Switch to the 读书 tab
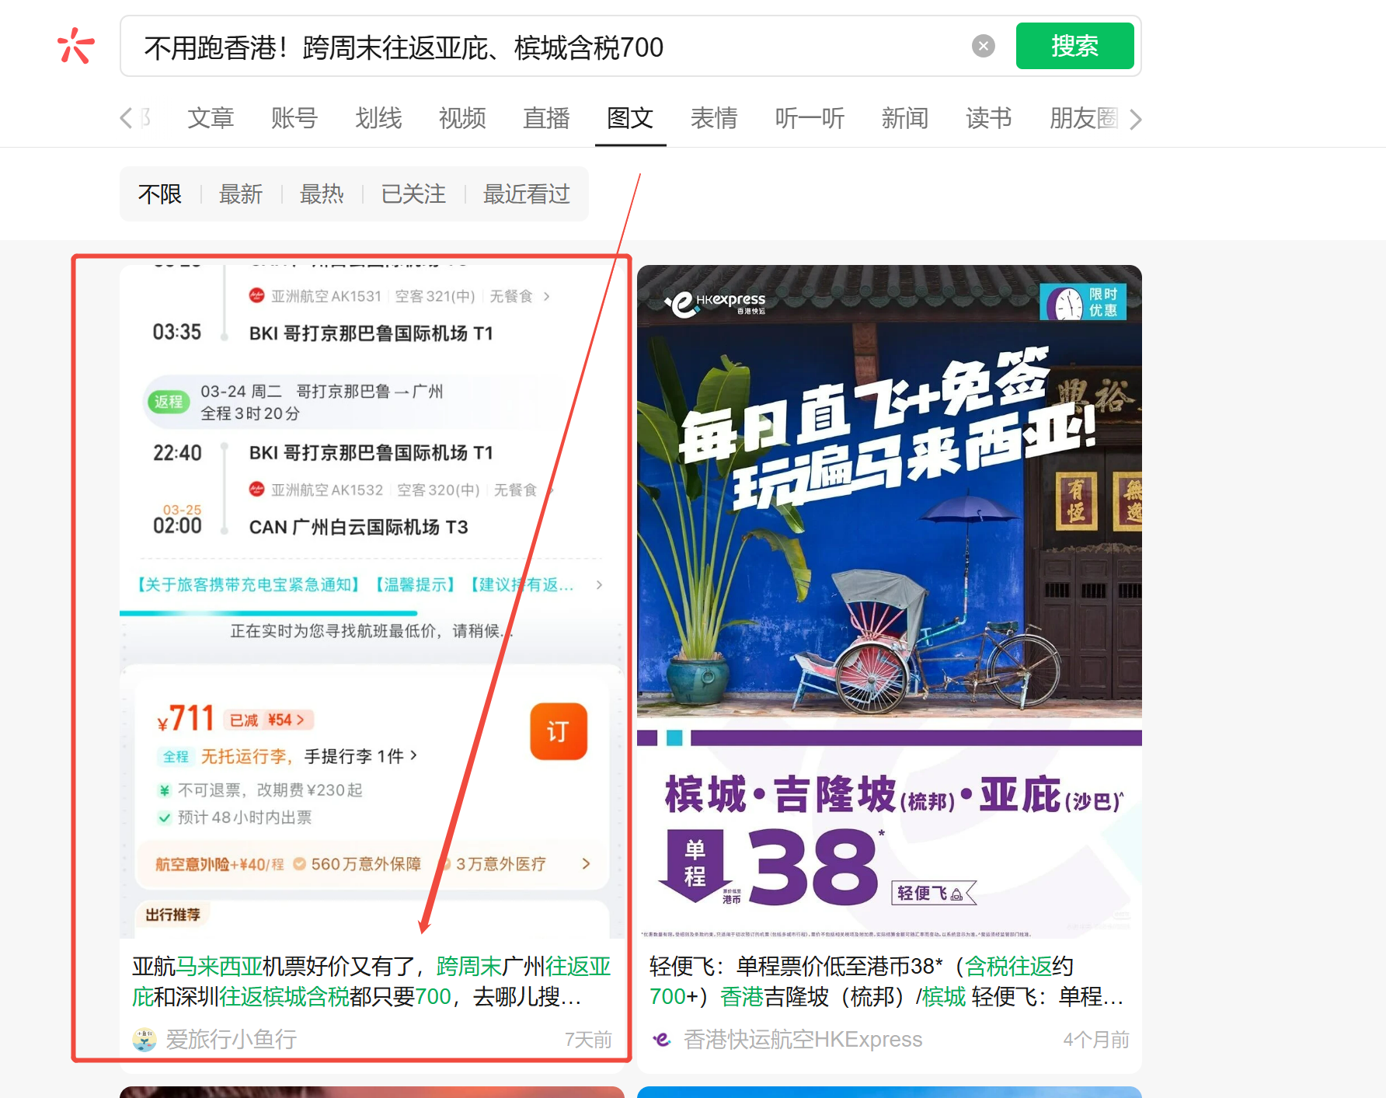1386x1098 pixels. click(x=989, y=118)
